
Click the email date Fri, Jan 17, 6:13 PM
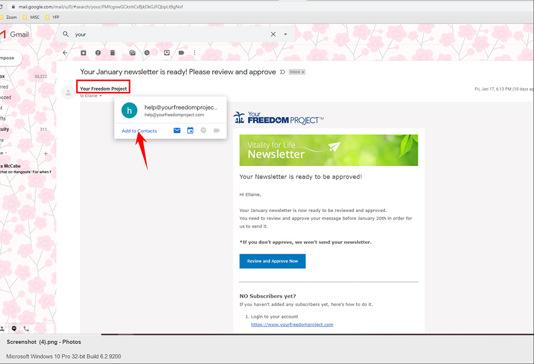[x=504, y=89]
